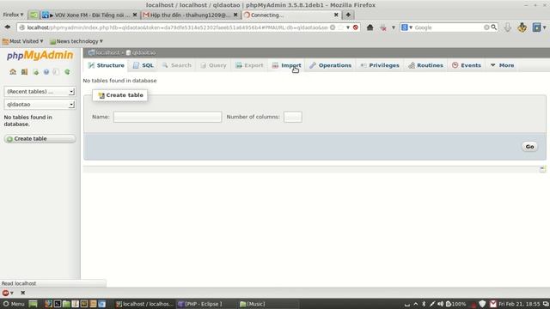Open the Import tab
This screenshot has width=550, height=309.
tap(286, 65)
